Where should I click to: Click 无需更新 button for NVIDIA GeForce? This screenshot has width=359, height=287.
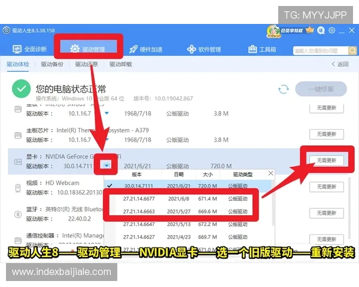click(327, 160)
